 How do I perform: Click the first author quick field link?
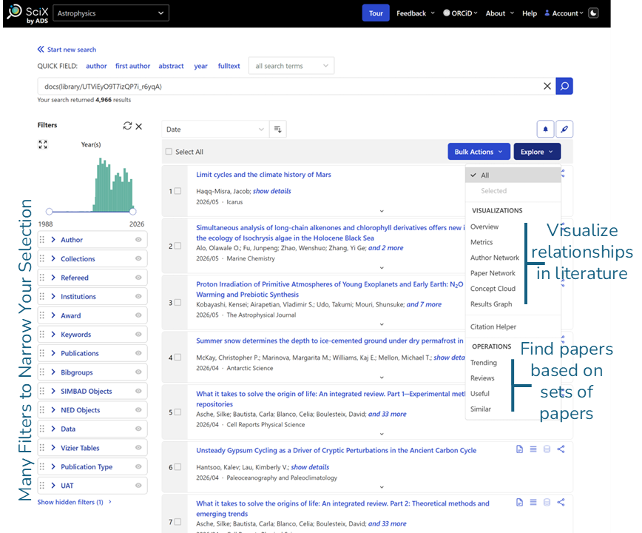click(132, 66)
